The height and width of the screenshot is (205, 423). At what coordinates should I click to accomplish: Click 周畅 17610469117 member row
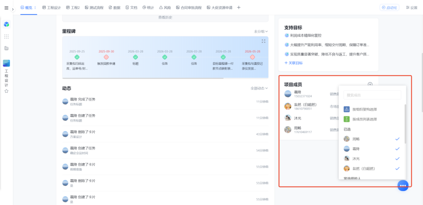click(x=312, y=130)
